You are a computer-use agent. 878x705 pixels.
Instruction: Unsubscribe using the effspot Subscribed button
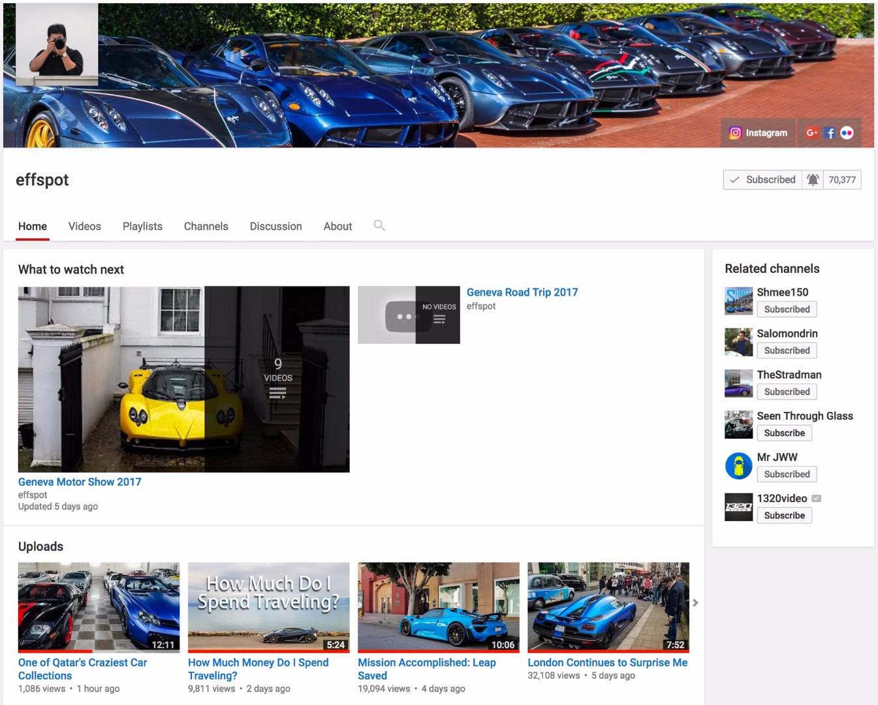point(763,180)
